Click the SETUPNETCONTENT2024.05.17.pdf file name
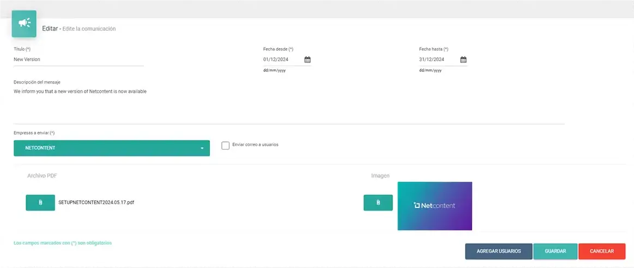Image resolution: width=634 pixels, height=268 pixels. coord(96,203)
